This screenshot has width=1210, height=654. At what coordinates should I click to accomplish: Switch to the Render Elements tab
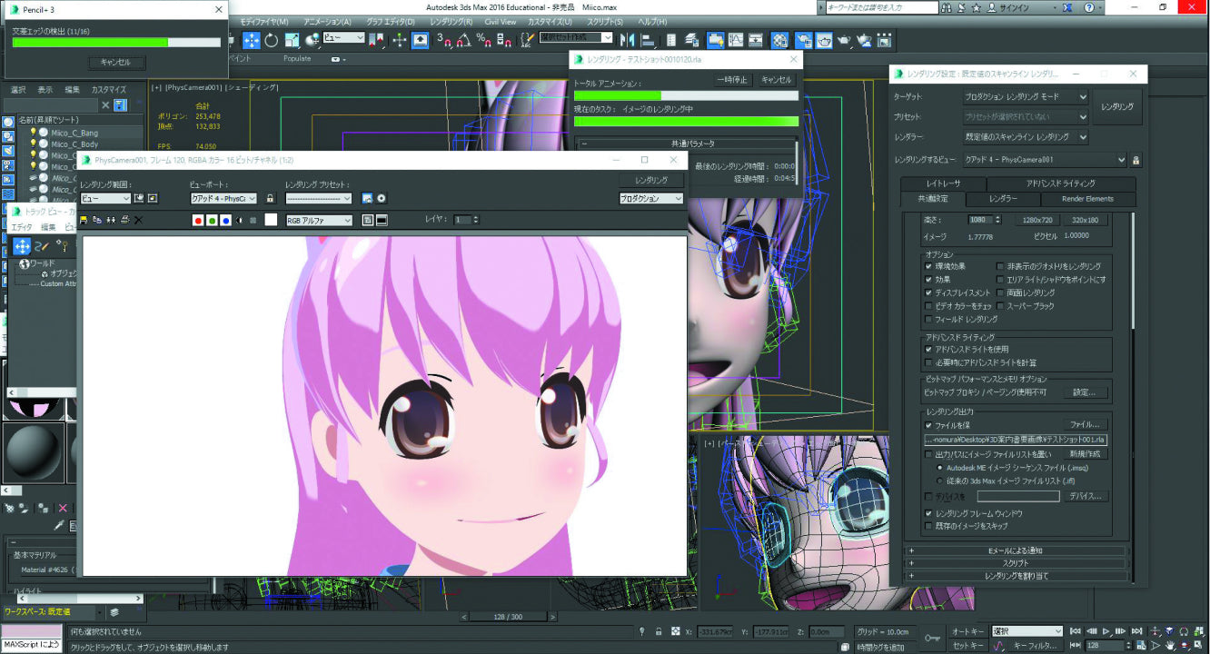pyautogui.click(x=1087, y=199)
